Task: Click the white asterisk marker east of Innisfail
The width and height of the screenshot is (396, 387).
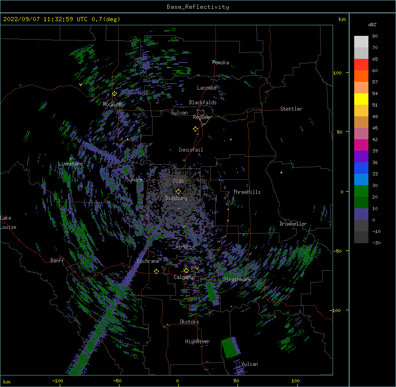Action: coord(231,140)
